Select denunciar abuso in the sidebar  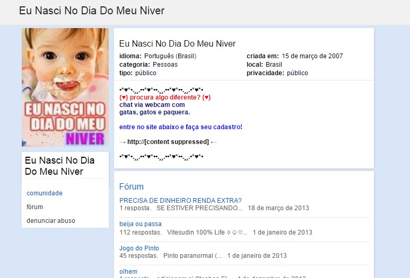51,221
